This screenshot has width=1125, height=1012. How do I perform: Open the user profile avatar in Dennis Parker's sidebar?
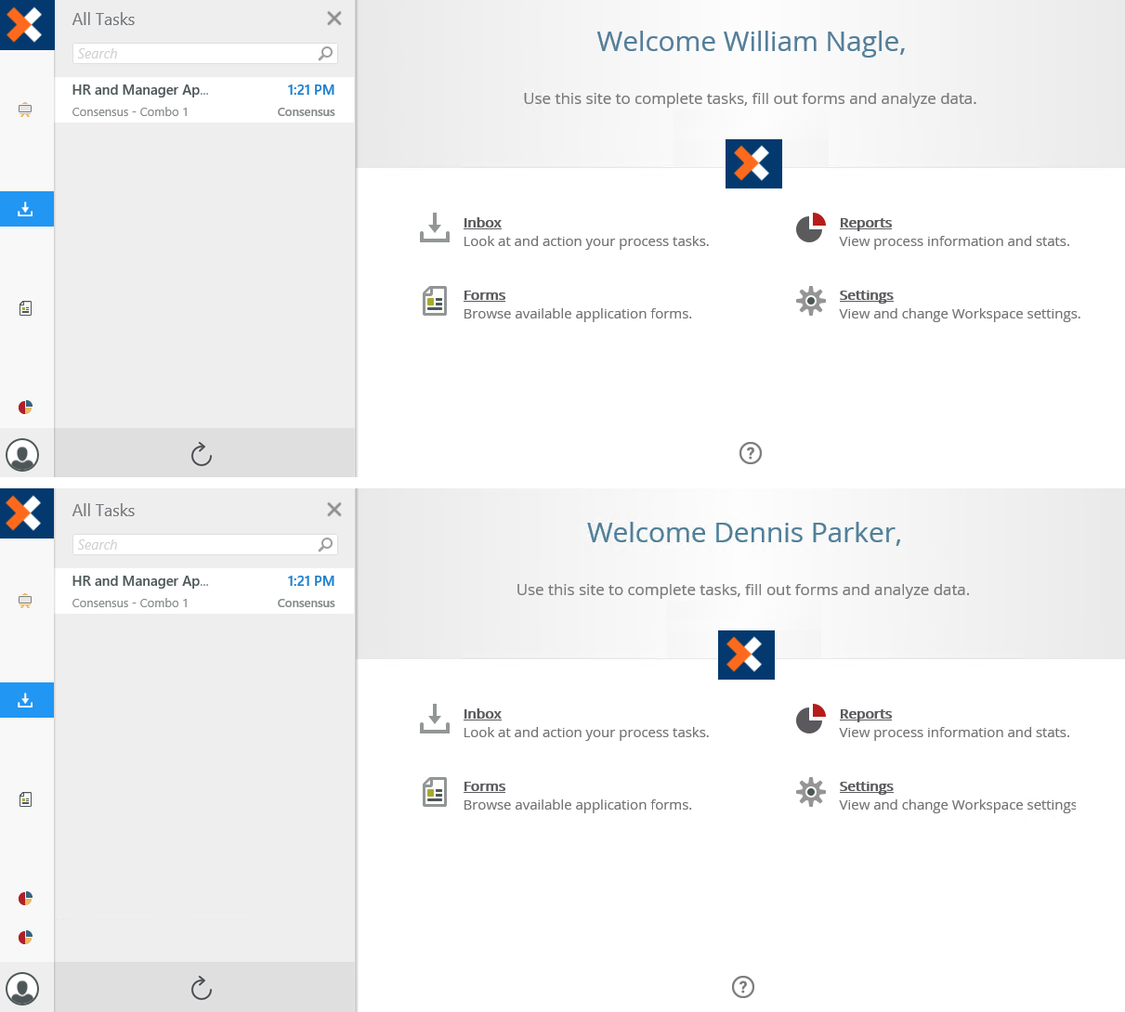pos(22,989)
